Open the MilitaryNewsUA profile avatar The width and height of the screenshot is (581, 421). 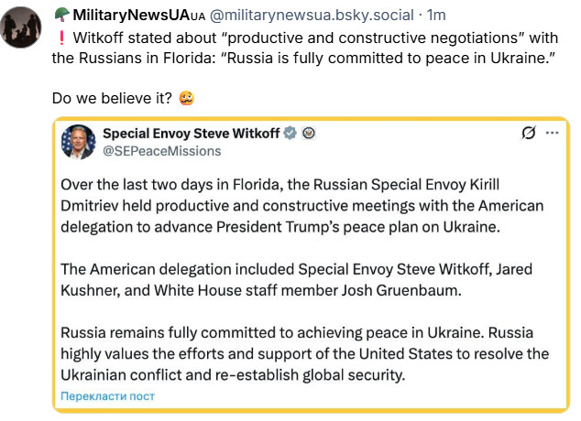(x=24, y=26)
